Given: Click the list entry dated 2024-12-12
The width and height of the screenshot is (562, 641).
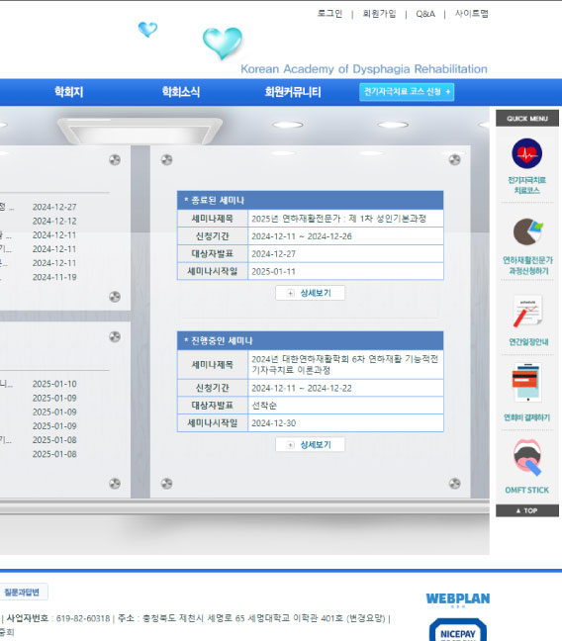Looking at the screenshot, I should coord(54,221).
